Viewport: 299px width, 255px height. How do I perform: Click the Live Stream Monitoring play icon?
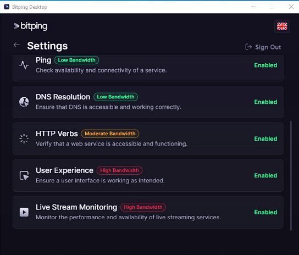tap(24, 212)
